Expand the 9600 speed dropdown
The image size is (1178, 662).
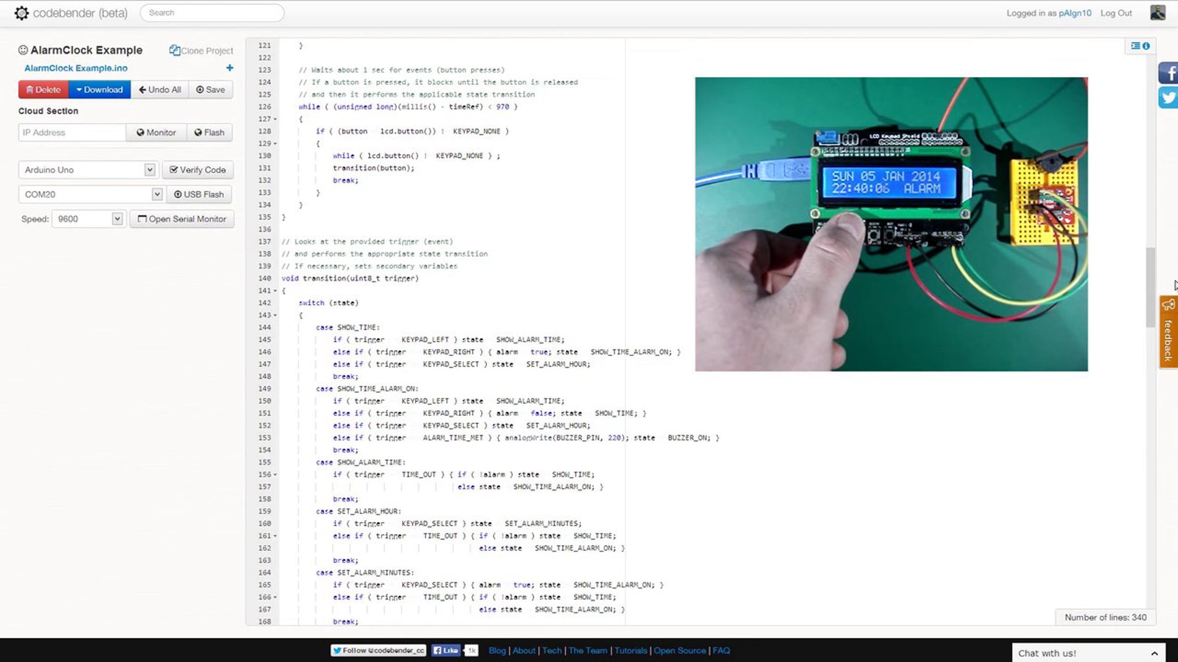(x=117, y=219)
